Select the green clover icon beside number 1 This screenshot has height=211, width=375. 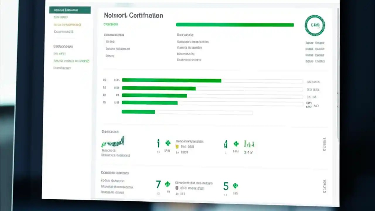(x=168, y=143)
